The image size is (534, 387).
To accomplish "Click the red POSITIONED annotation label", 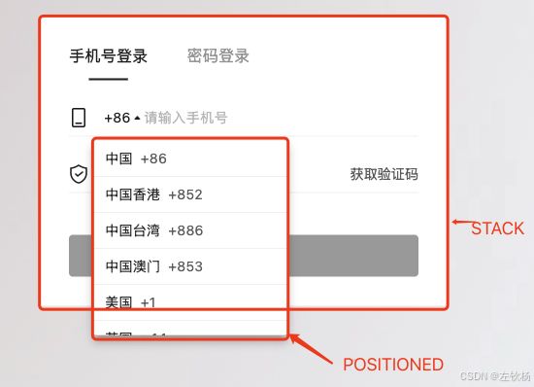I will pyautogui.click(x=393, y=365).
